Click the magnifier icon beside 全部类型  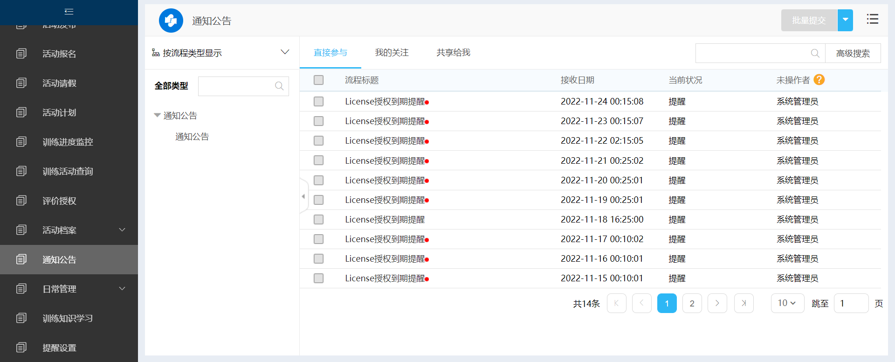pos(279,86)
